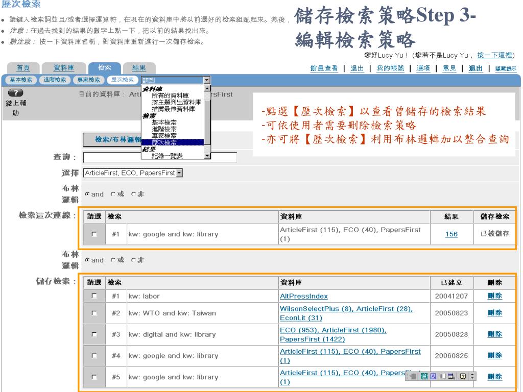Click the '按一下這裡' link beside Lucy Yu
Screen dimensions: 523x392
494,55
